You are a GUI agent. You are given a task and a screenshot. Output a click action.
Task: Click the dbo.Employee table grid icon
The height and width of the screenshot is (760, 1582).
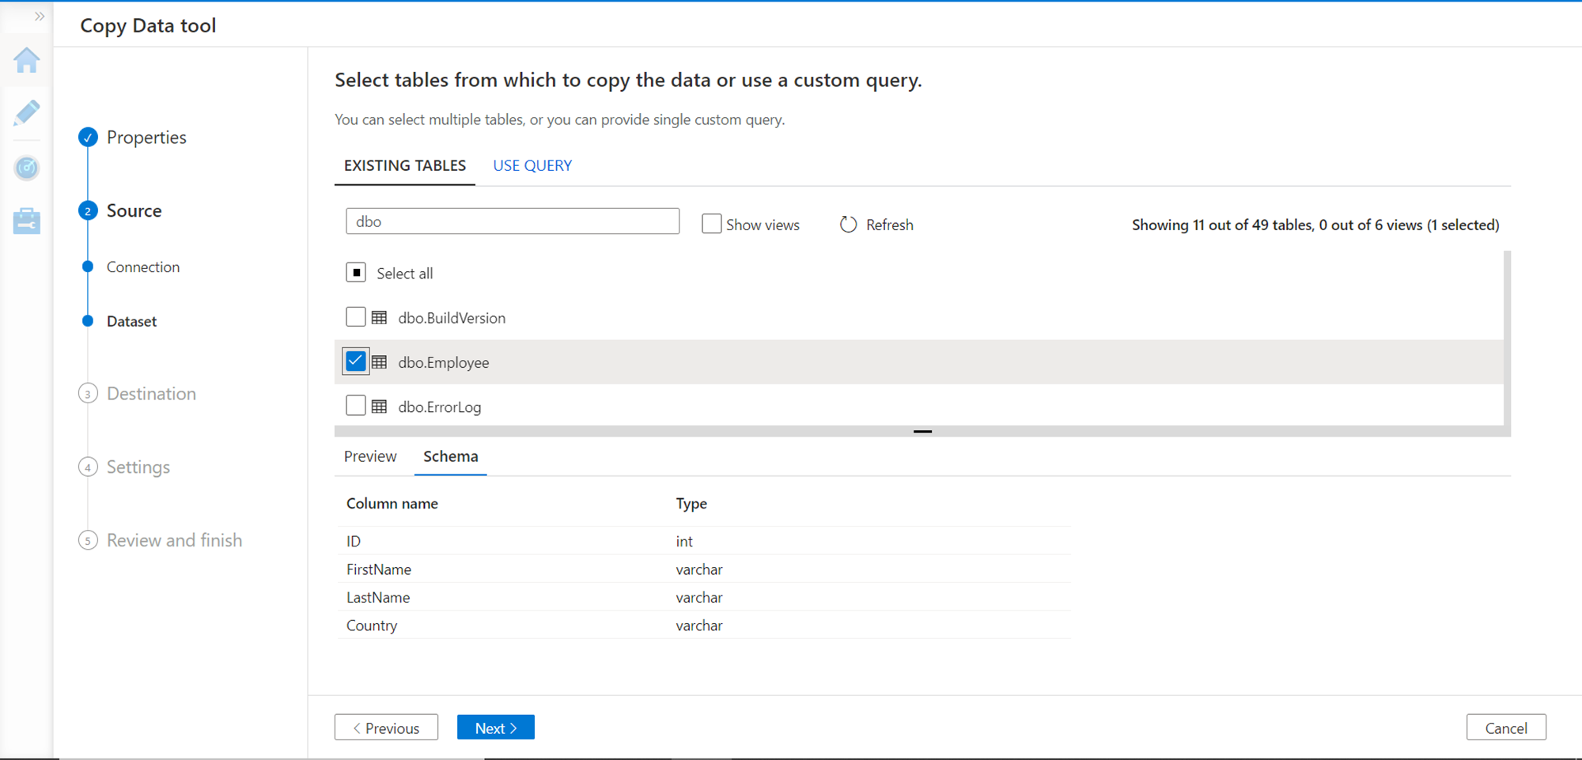pyautogui.click(x=380, y=362)
